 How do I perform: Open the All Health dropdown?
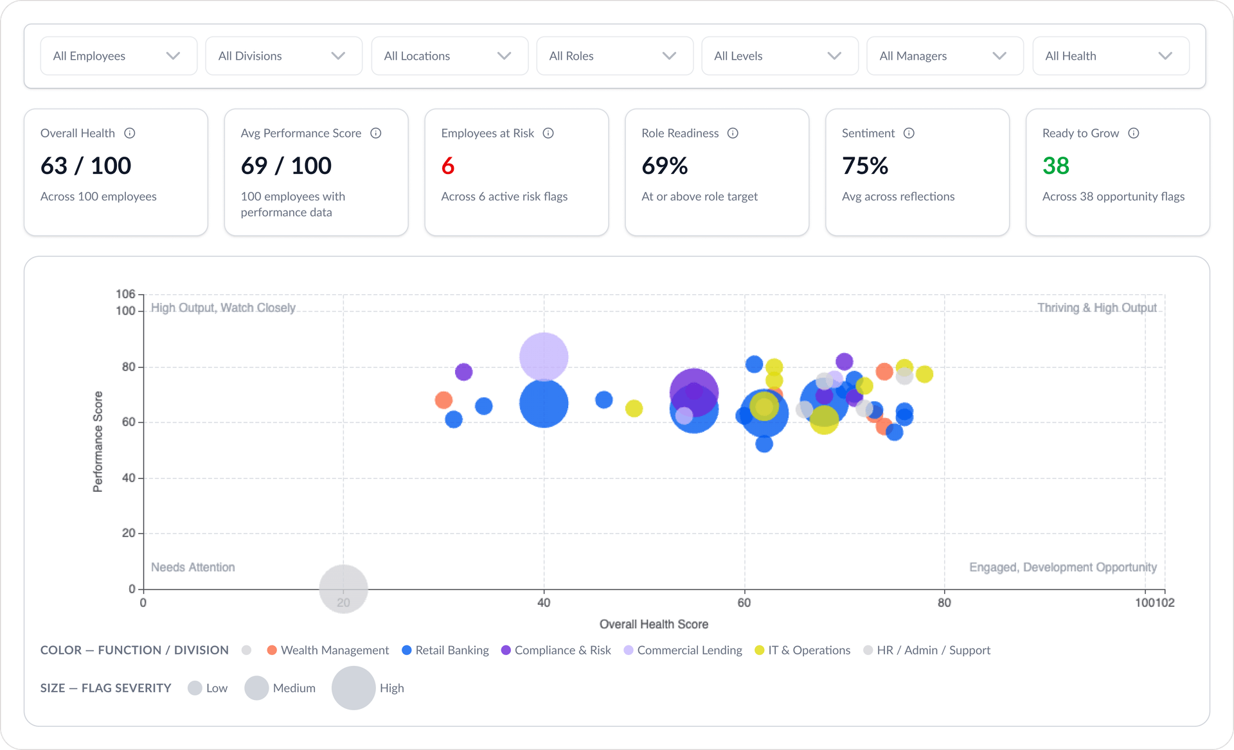coord(1111,56)
